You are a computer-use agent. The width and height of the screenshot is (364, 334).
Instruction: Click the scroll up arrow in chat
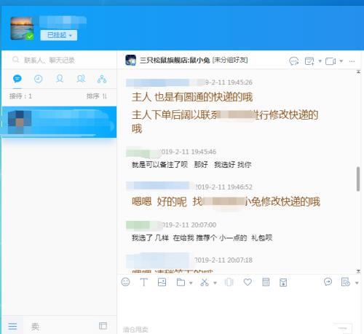358,72
